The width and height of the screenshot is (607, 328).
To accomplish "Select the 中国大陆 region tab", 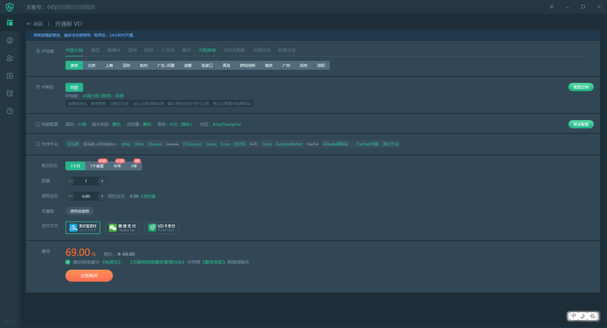I will [74, 50].
